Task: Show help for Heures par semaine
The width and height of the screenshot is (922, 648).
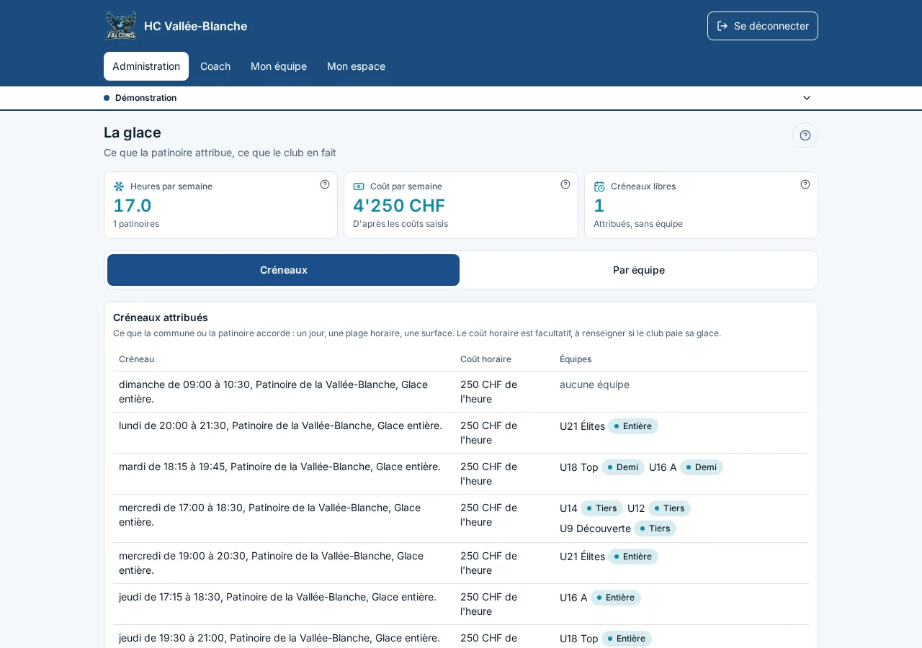Action: 325,184
